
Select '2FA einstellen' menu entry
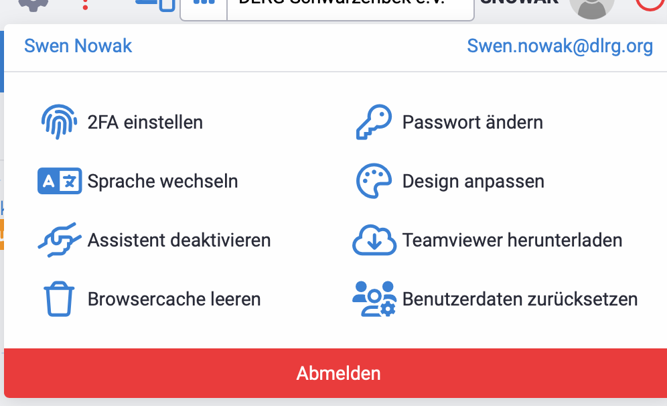click(145, 123)
